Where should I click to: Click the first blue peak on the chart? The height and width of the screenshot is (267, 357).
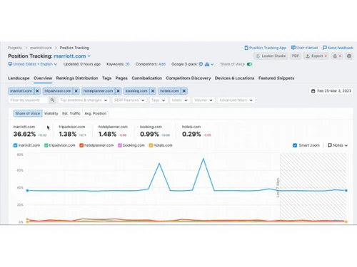point(159,163)
